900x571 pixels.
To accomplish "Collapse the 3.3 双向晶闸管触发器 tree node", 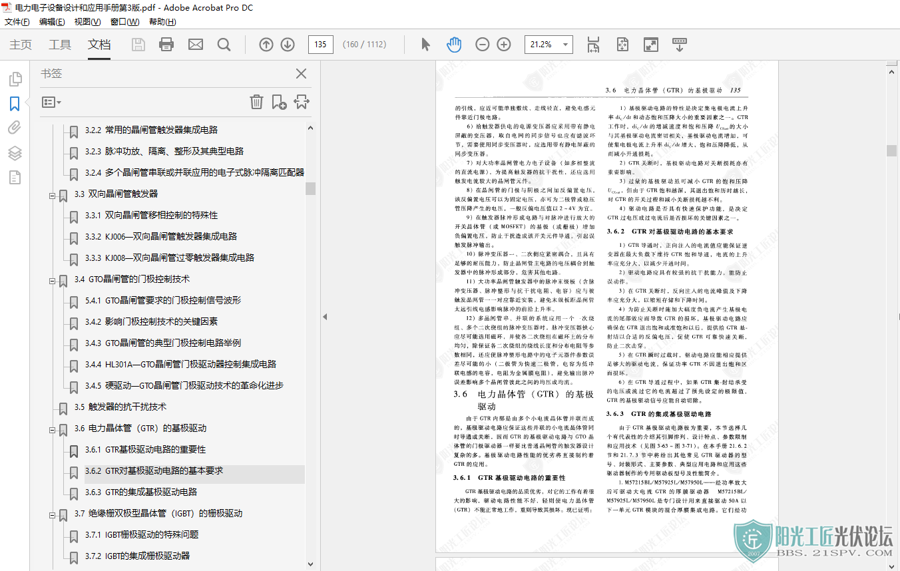I will 53,196.
